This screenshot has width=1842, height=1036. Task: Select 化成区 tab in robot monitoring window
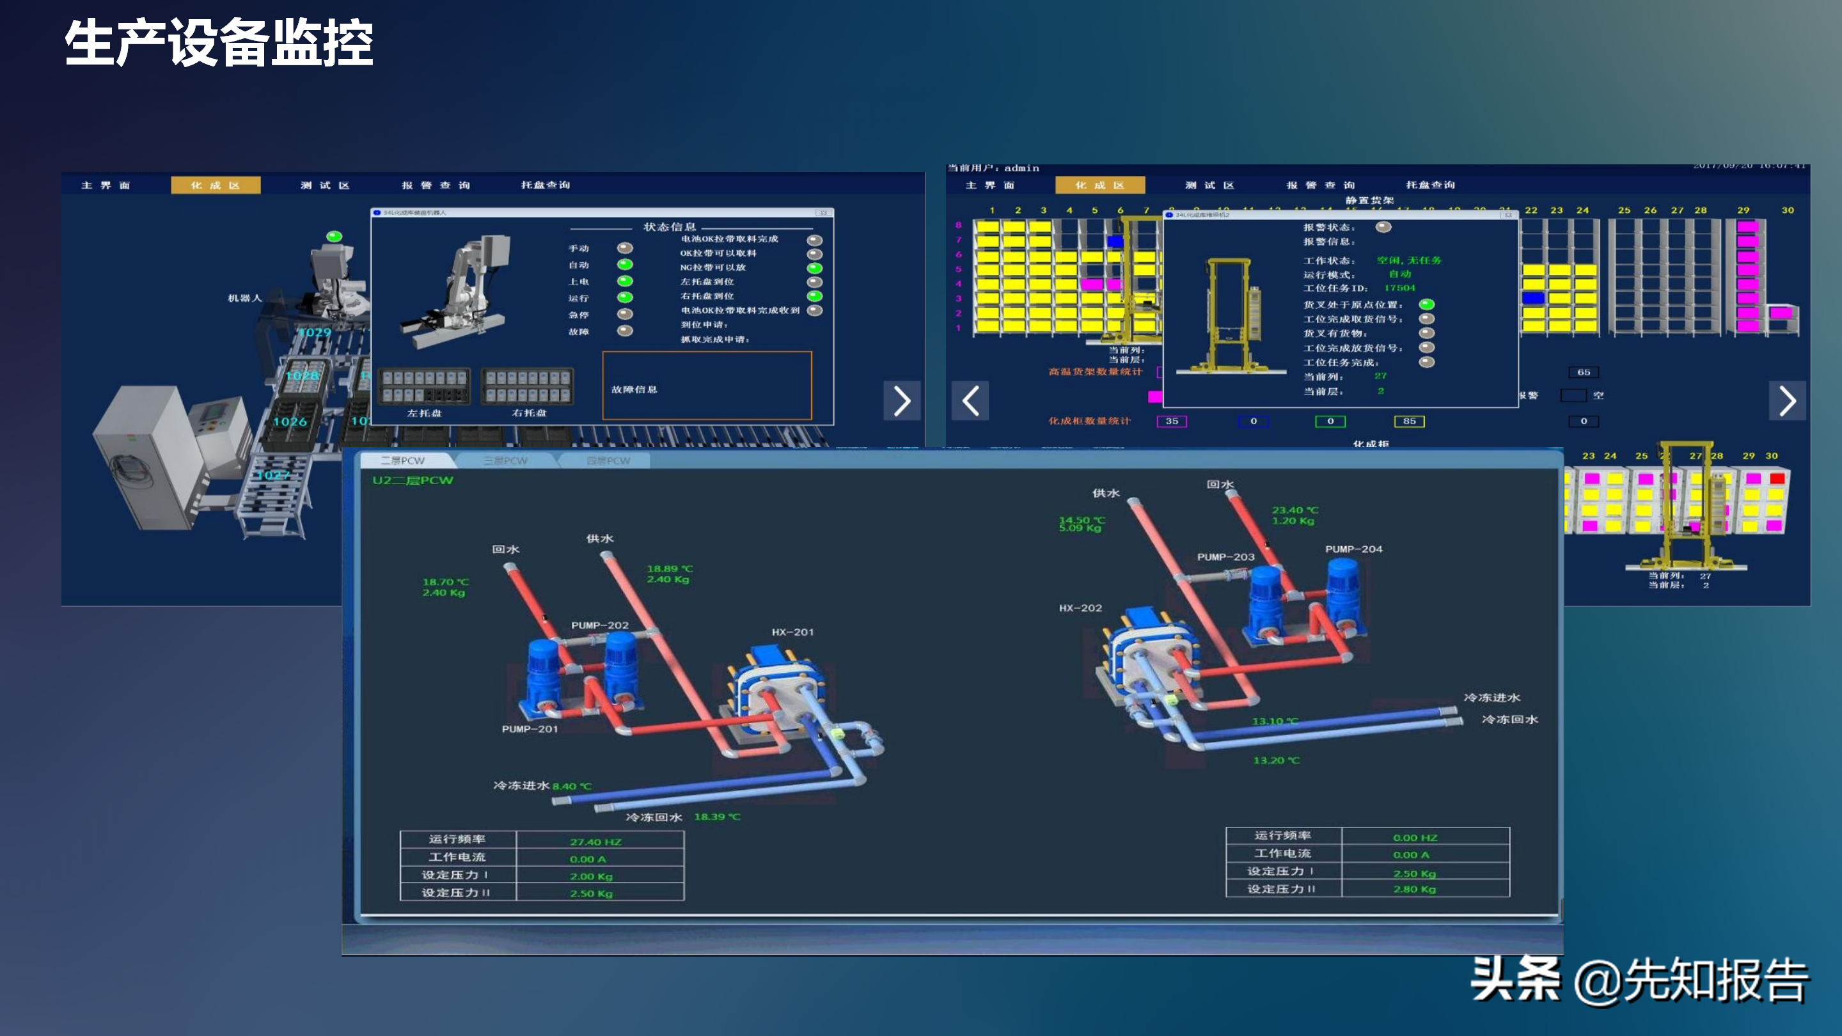click(216, 185)
